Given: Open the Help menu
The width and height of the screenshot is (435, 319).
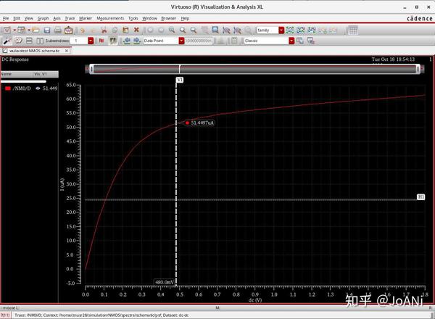Looking at the screenshot, I should coord(185,18).
